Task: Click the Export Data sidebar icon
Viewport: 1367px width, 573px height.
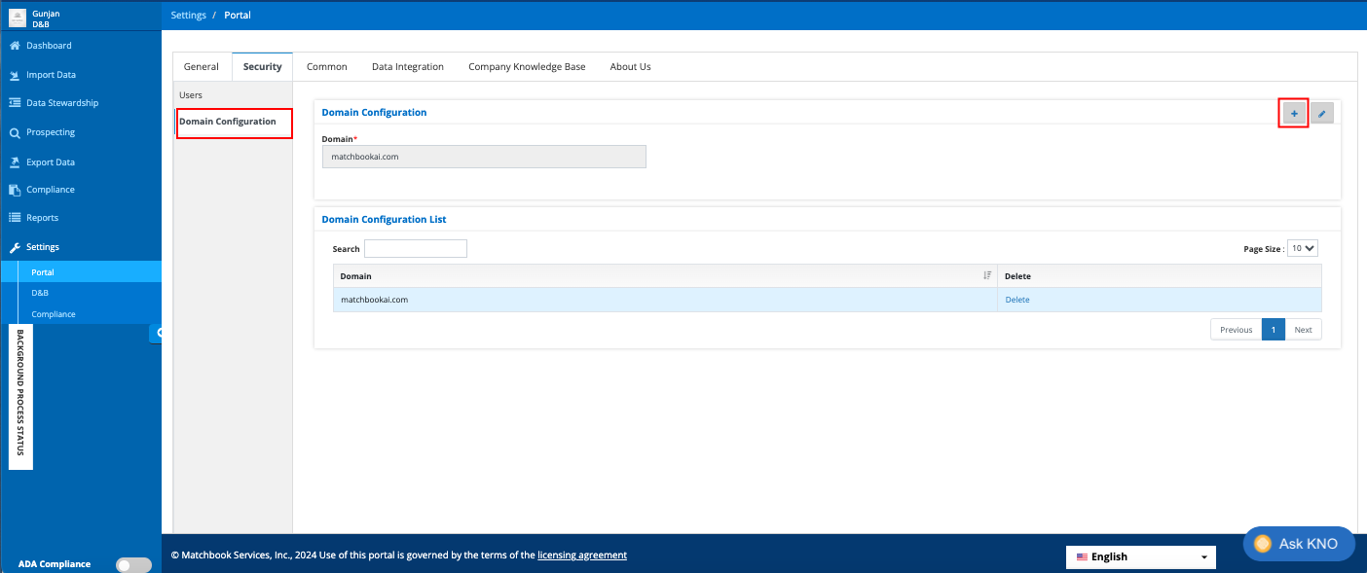Action: click(15, 162)
